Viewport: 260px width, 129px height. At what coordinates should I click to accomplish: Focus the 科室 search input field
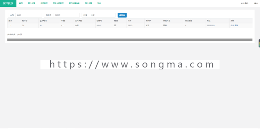pos(102,15)
